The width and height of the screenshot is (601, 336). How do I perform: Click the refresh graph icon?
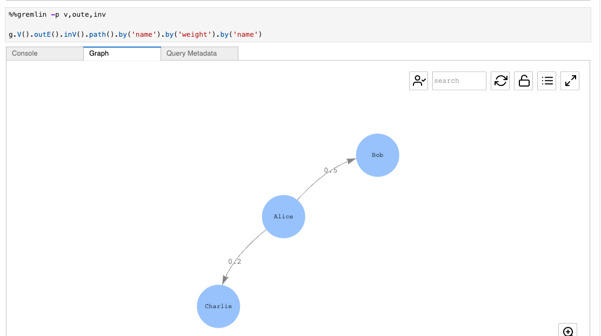click(500, 81)
